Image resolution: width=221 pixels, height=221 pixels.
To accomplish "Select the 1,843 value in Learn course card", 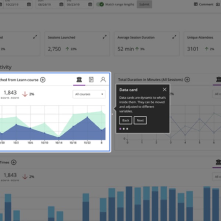I will tap(10, 92).
